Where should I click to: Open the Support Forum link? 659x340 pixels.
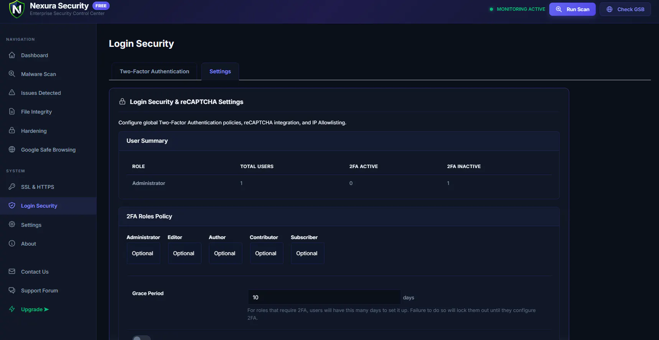(48, 290)
